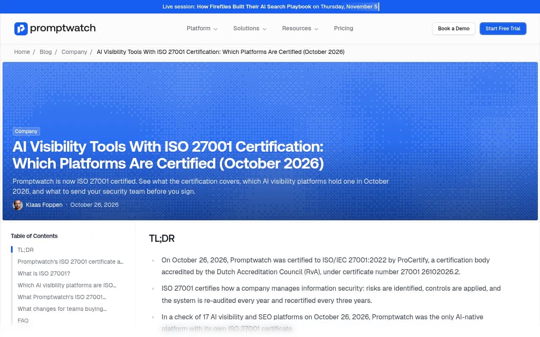Image resolution: width=540 pixels, height=337 pixels.
Task: Click the promptwatch wordmark text
Action: tap(63, 28)
